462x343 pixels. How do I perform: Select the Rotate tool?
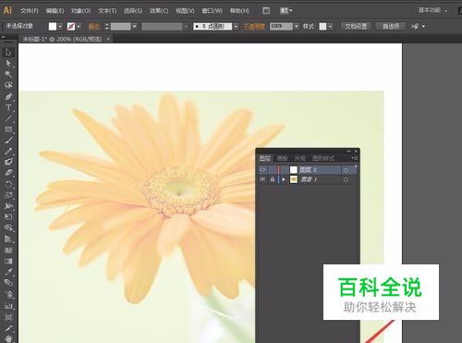8,184
